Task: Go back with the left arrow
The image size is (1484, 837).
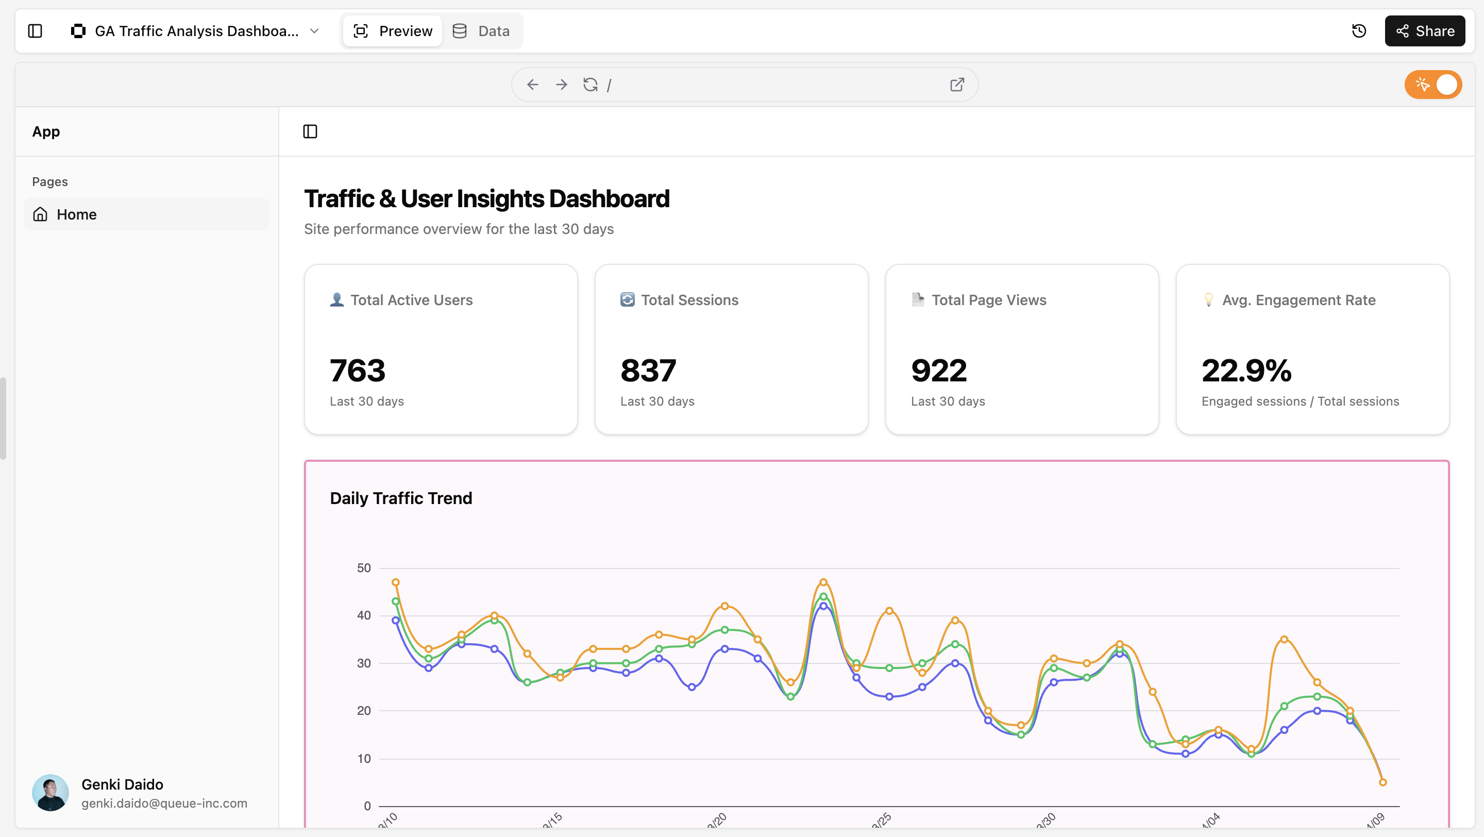Action: pyautogui.click(x=532, y=85)
